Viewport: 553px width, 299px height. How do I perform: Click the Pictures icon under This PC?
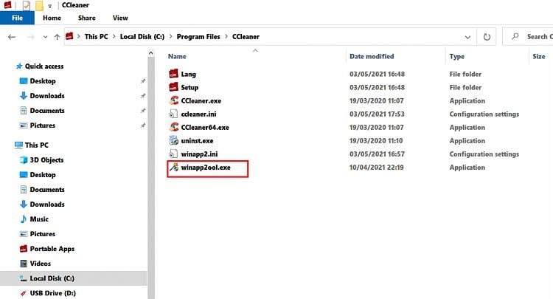(24, 234)
